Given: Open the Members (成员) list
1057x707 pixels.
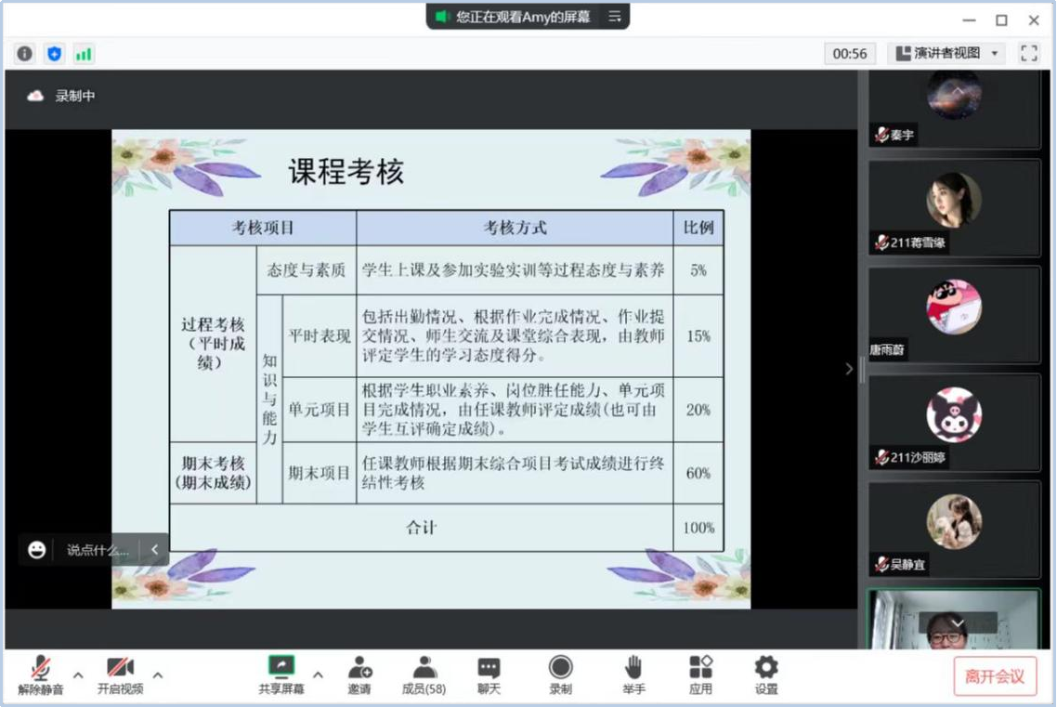Looking at the screenshot, I should point(424,674).
